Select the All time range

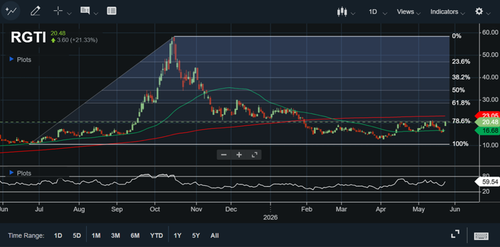[215, 236]
